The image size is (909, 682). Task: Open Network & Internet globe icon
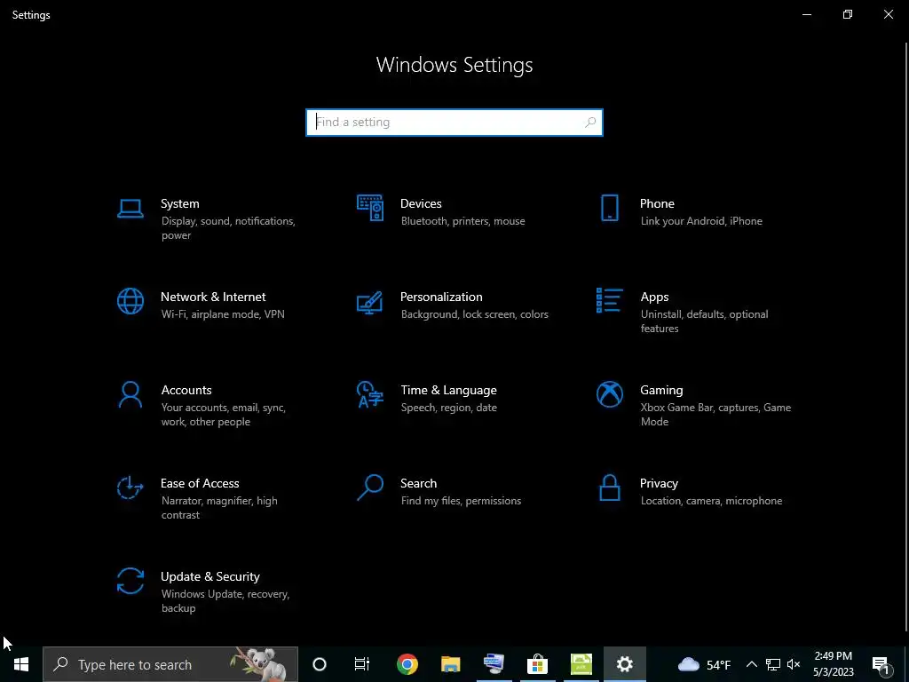(130, 301)
